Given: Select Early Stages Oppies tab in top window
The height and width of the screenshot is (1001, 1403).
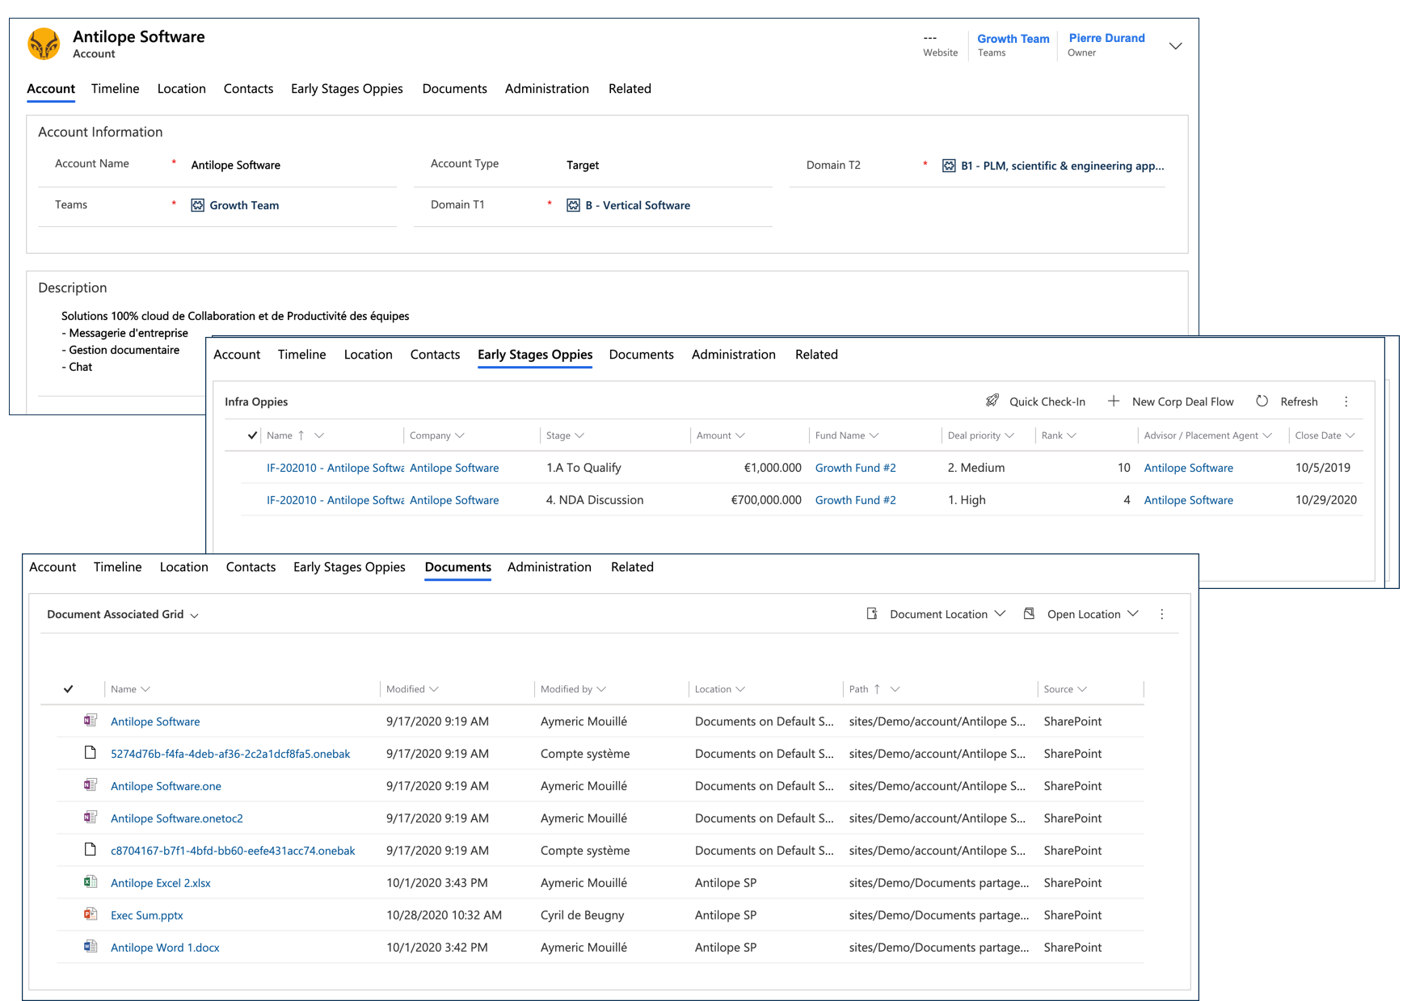Looking at the screenshot, I should (347, 89).
